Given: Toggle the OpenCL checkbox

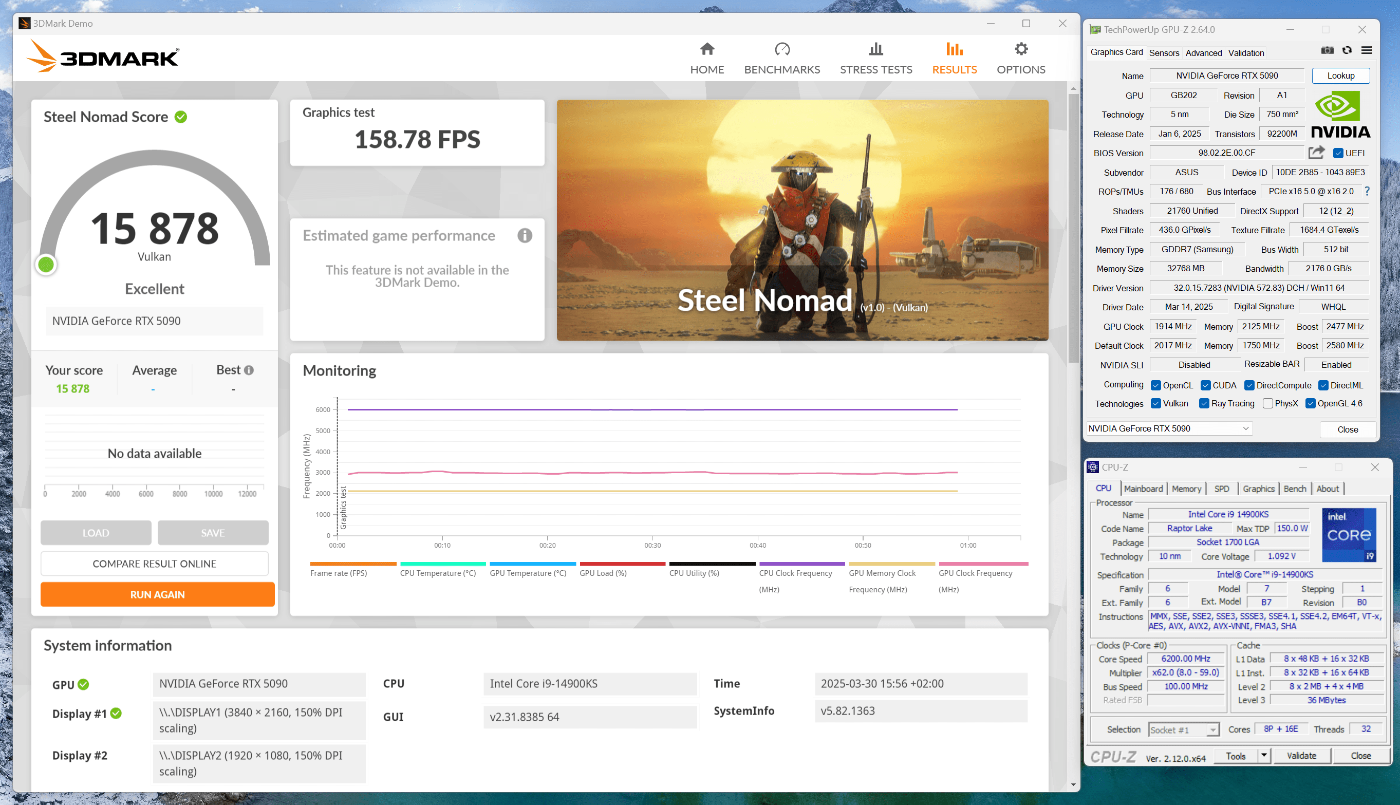Looking at the screenshot, I should (x=1155, y=385).
